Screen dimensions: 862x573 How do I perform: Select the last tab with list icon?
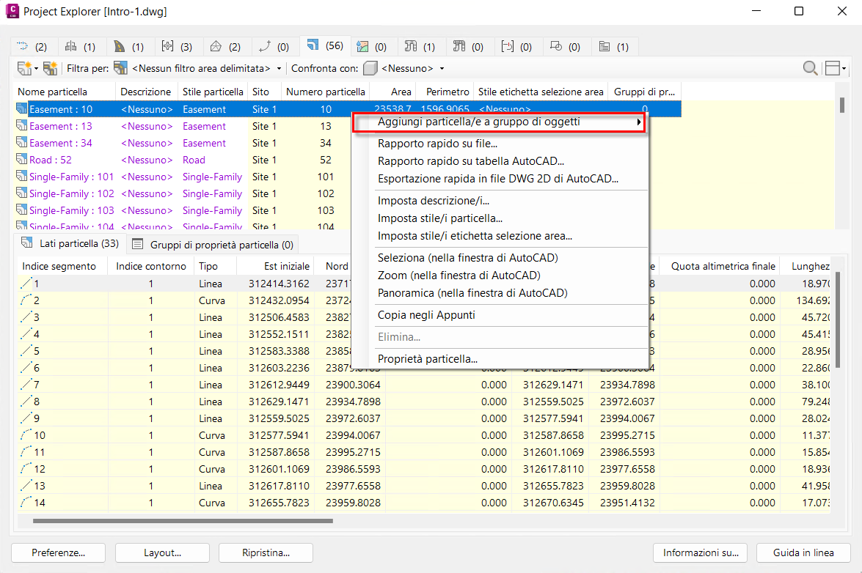click(x=613, y=46)
